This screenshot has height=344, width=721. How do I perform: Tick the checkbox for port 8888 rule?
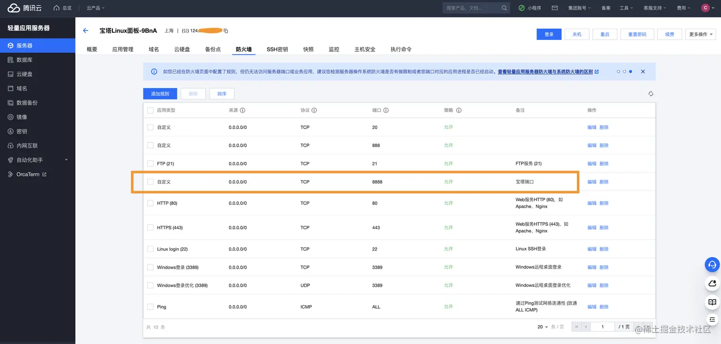point(150,182)
